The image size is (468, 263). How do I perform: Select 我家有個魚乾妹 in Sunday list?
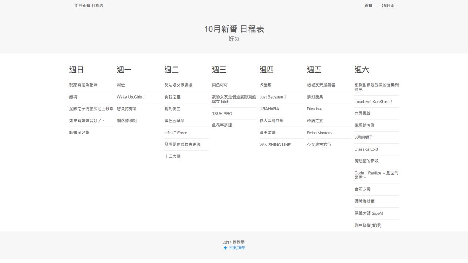pyautogui.click(x=83, y=85)
